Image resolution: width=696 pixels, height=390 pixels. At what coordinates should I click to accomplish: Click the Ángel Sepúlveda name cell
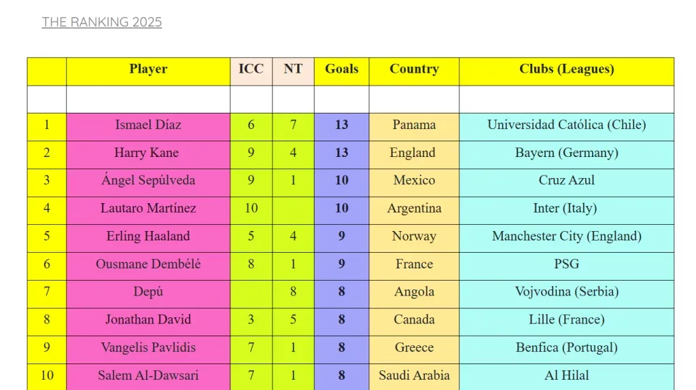point(148,181)
